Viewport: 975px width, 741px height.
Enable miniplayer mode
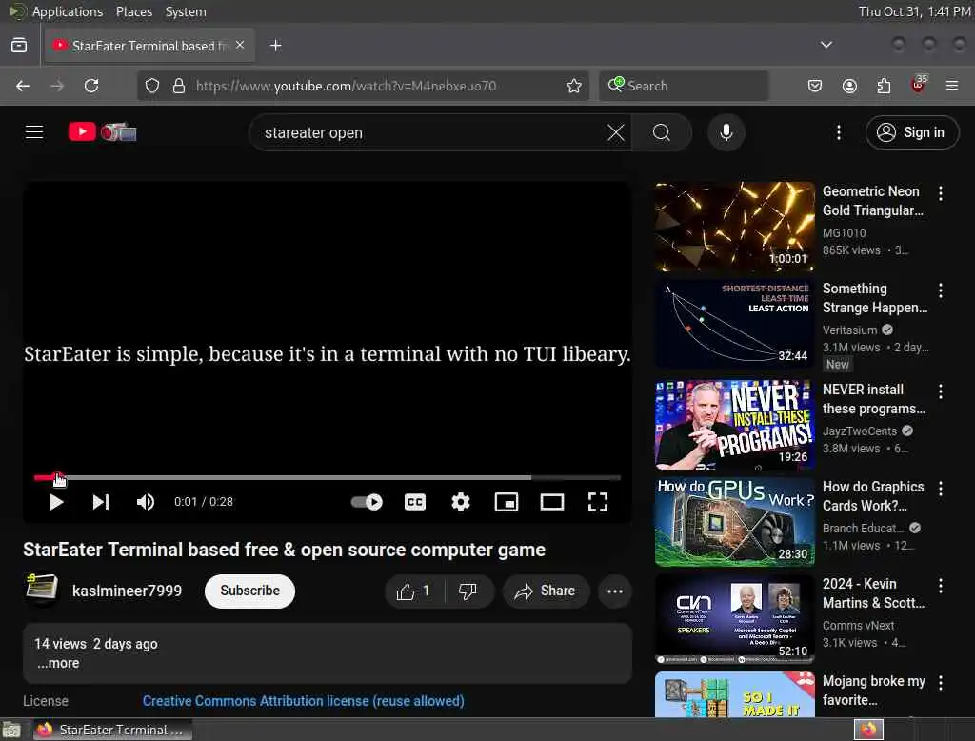point(507,502)
